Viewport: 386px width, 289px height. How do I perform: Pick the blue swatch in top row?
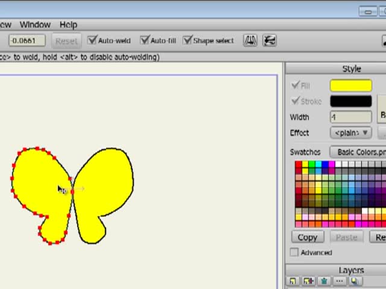325,164
